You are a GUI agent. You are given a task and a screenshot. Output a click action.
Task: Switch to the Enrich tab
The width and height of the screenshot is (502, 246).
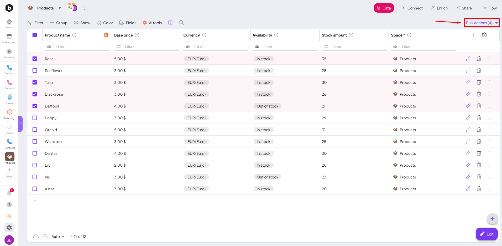pyautogui.click(x=439, y=8)
